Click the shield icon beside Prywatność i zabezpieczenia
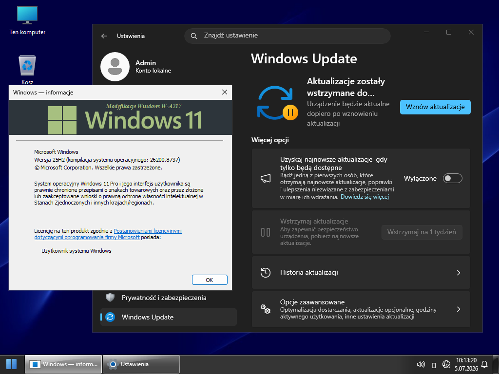The height and width of the screenshot is (374, 499). coord(110,298)
